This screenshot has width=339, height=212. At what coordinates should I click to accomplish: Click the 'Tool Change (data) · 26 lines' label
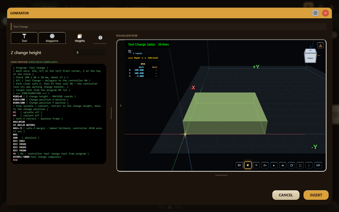click(x=148, y=45)
